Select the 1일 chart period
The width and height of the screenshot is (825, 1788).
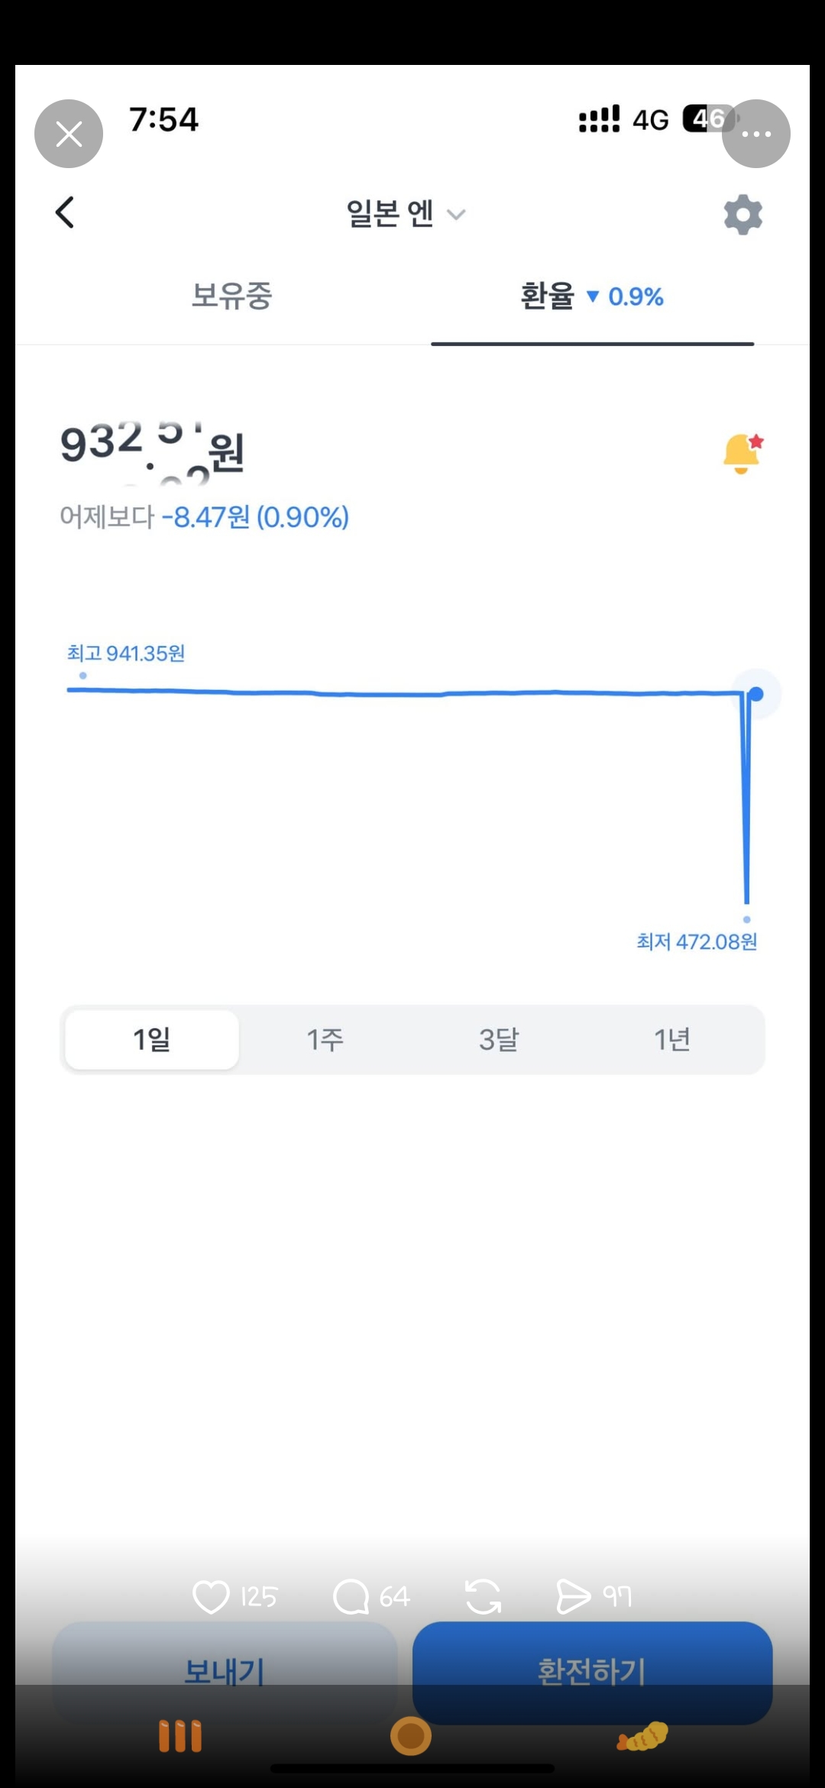point(152,1039)
